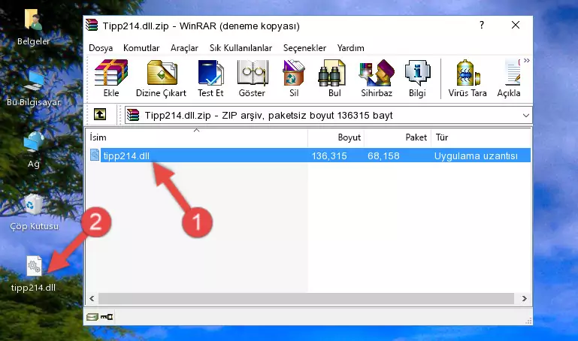The width and height of the screenshot is (578, 341).
Task: Open the Yardım menu
Action: click(x=350, y=48)
